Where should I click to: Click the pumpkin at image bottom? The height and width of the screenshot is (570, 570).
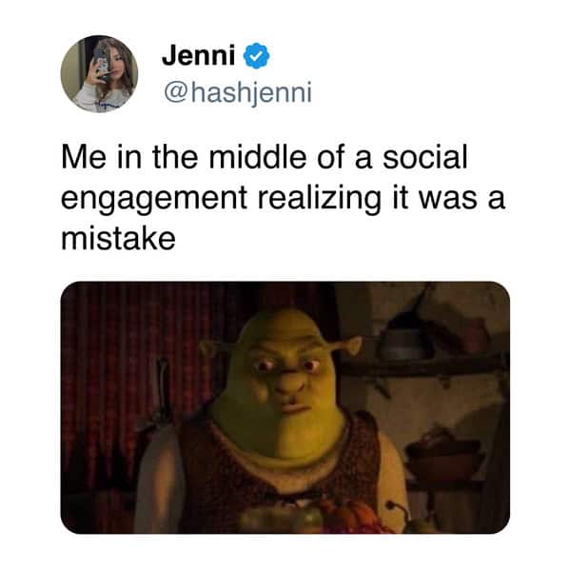tap(347, 516)
